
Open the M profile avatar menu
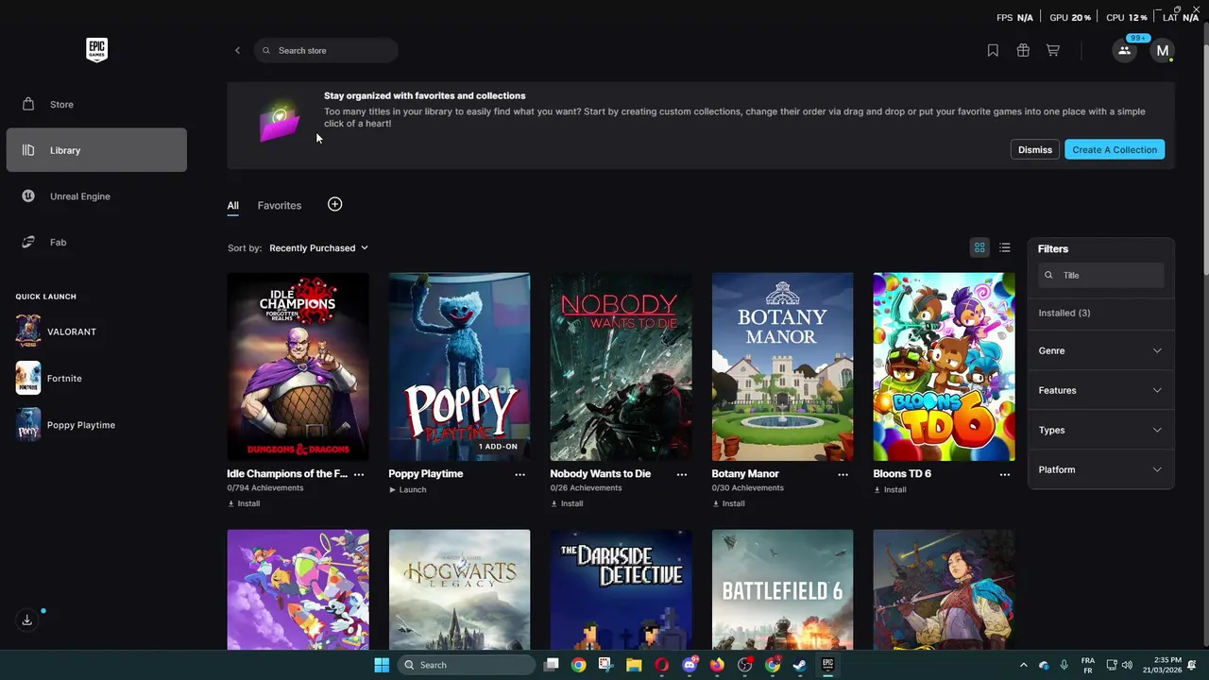(1163, 51)
